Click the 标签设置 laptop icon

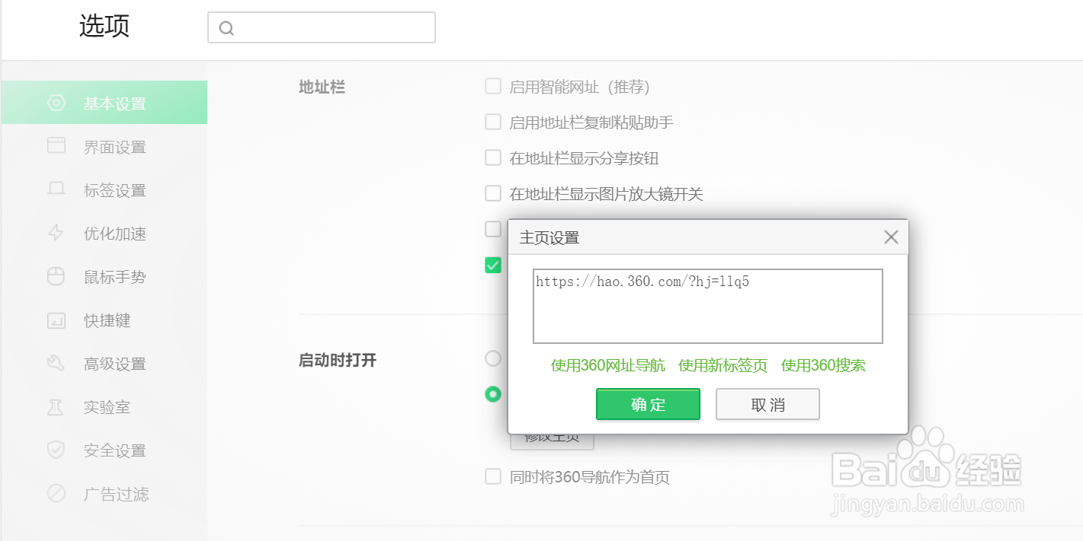pos(56,189)
